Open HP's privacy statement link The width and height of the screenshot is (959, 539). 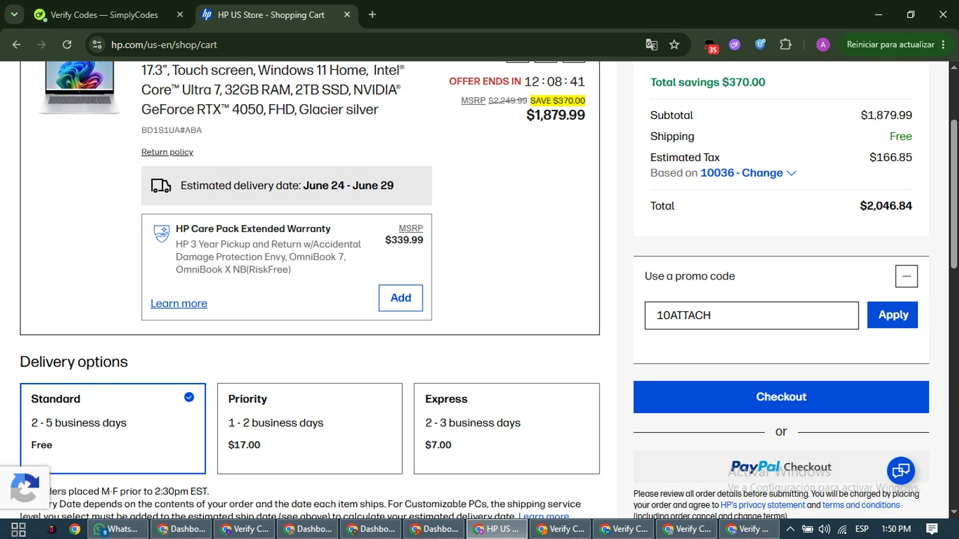click(x=763, y=505)
